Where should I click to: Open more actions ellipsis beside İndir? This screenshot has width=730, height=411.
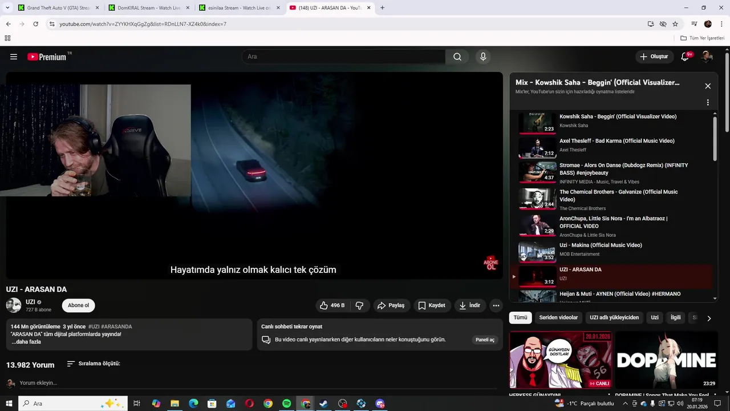tap(496, 305)
